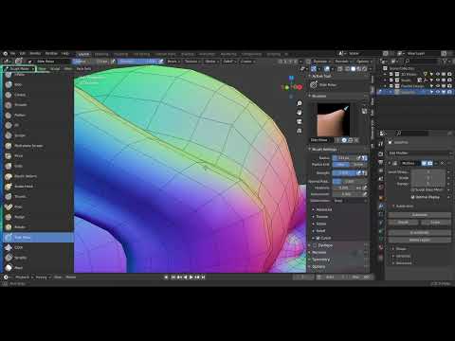Switch to the Modeling workspace tab
The width and height of the screenshot is (455, 341).
[x=101, y=54]
